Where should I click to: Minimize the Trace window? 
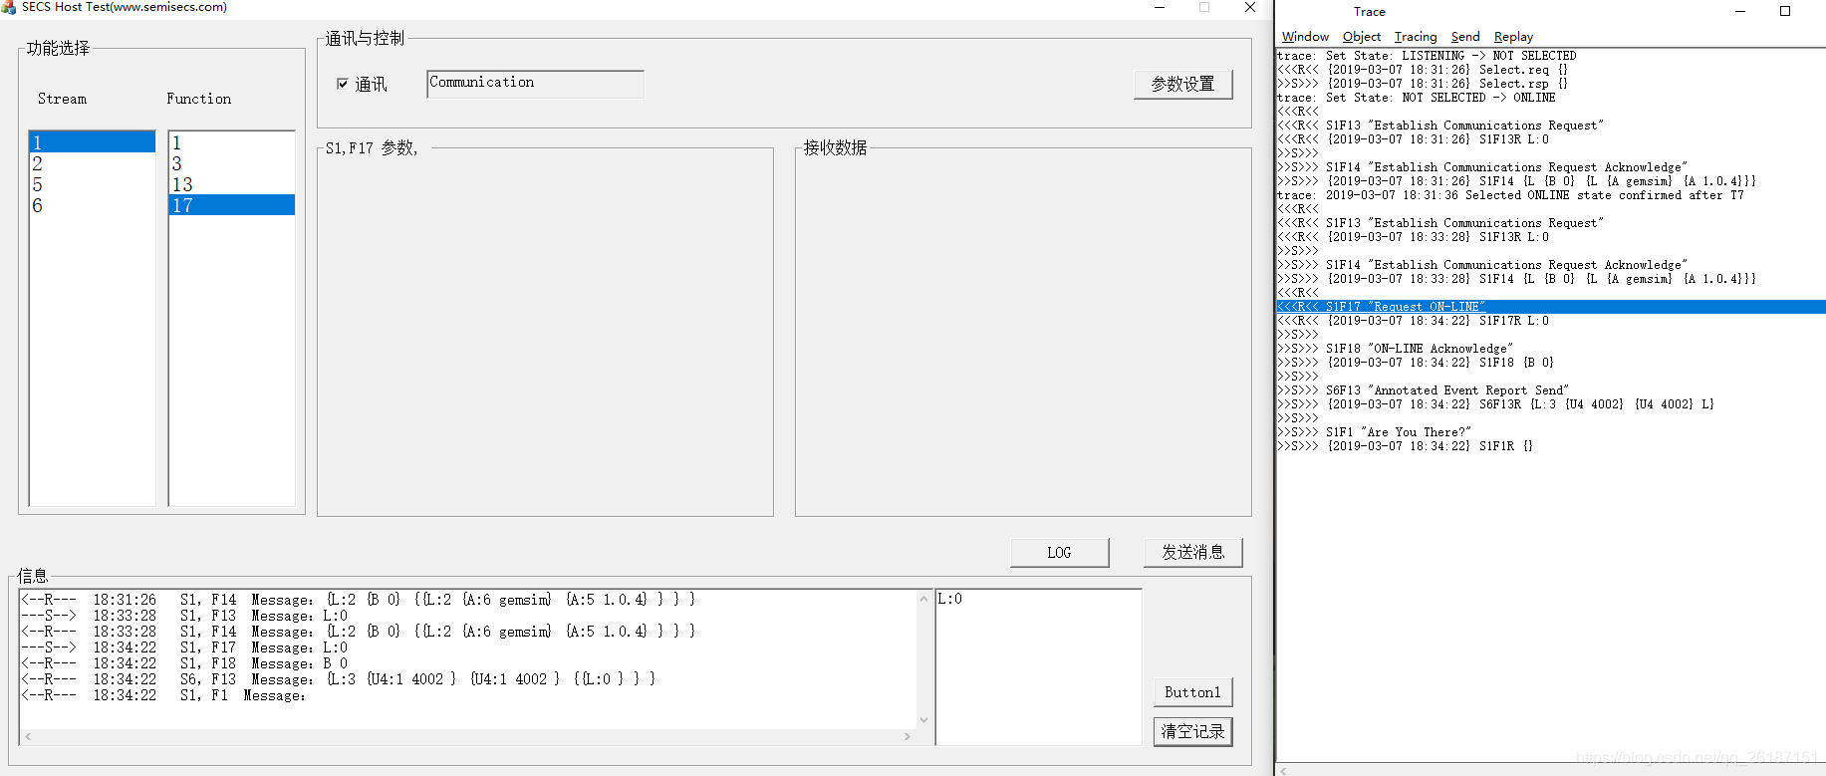pos(1740,12)
